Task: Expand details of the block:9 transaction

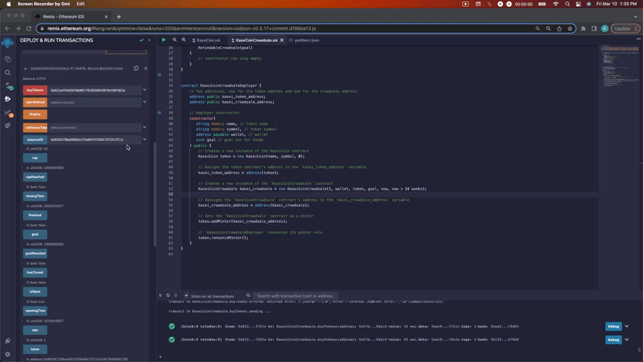Action: 626,339
